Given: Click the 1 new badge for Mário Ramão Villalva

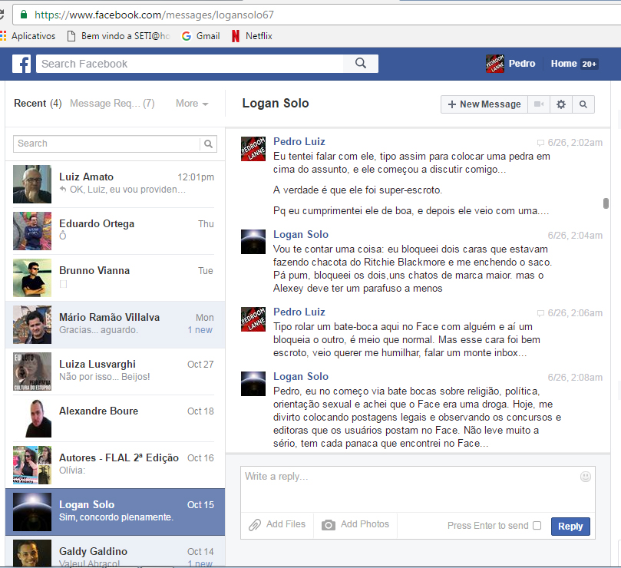Looking at the screenshot, I should click(x=200, y=330).
